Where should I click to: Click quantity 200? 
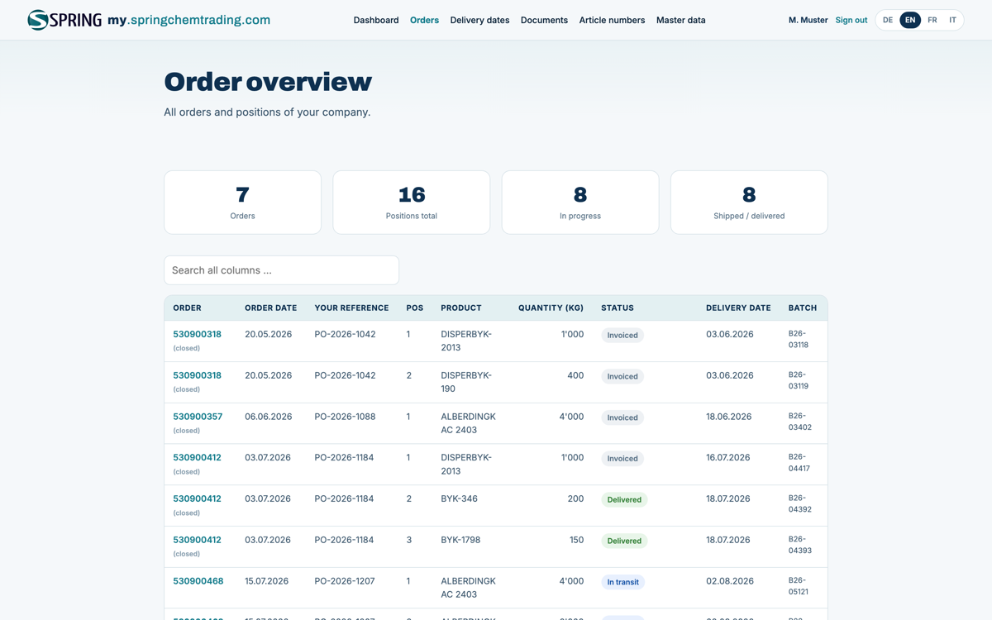pos(575,498)
